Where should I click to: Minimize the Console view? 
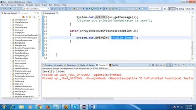tap(190, 65)
